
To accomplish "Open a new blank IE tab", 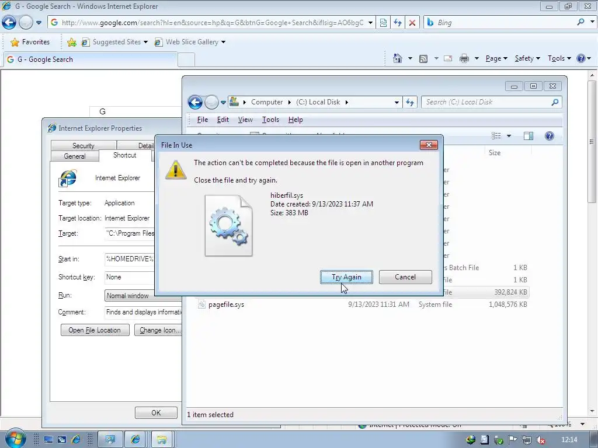I will (x=186, y=60).
